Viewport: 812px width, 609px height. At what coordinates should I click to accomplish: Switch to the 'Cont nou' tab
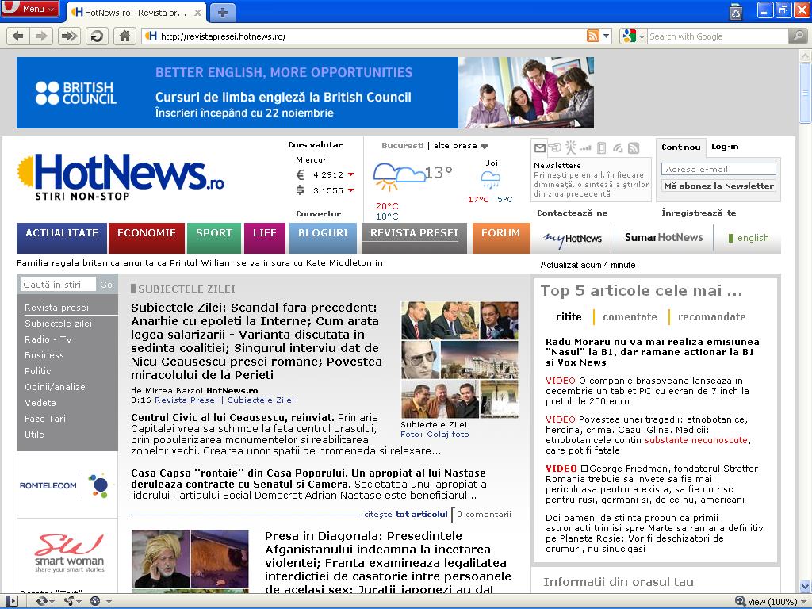point(680,147)
